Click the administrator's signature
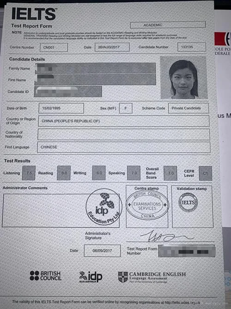The width and height of the screenshot is (231, 309). (167, 236)
